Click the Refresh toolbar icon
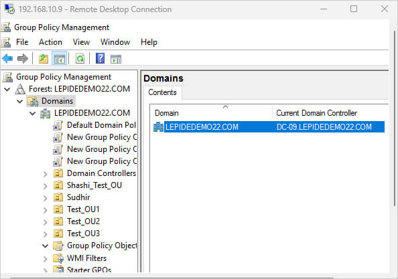398x279 pixels. click(80, 59)
